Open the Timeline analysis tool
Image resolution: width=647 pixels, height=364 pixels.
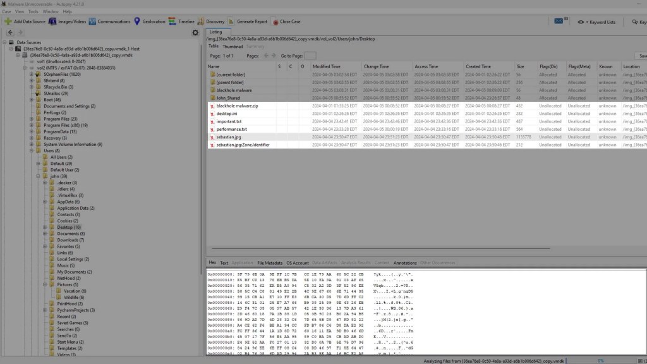(x=172, y=21)
